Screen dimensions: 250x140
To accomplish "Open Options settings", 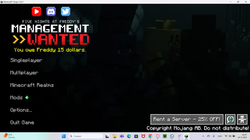I will 21,110.
